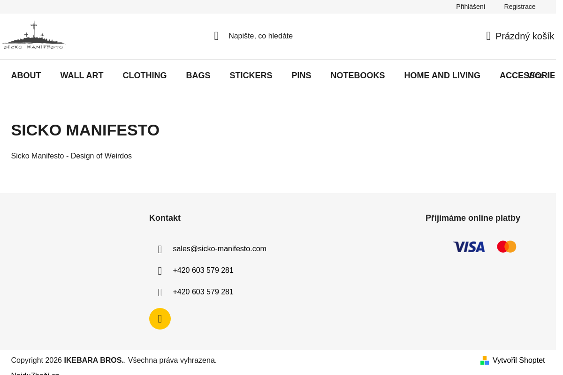Click the email envelope icon
Image resolution: width=563 pixels, height=375 pixels.
click(x=160, y=249)
